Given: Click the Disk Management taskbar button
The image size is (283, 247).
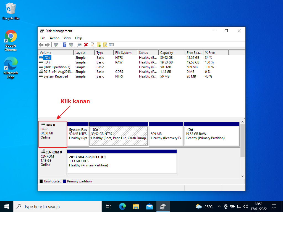Looking at the screenshot, I should [x=163, y=206].
